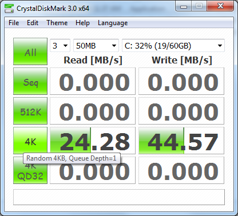Image resolution: width=238 pixels, height=216 pixels.
Task: Select the 4K QD32 write result 0.000
Action: (181, 170)
